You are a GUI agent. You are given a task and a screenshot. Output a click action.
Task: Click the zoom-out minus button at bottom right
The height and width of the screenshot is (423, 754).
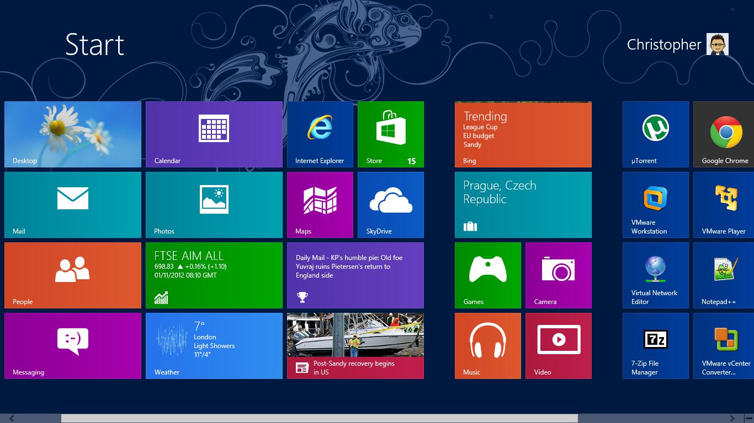click(749, 419)
